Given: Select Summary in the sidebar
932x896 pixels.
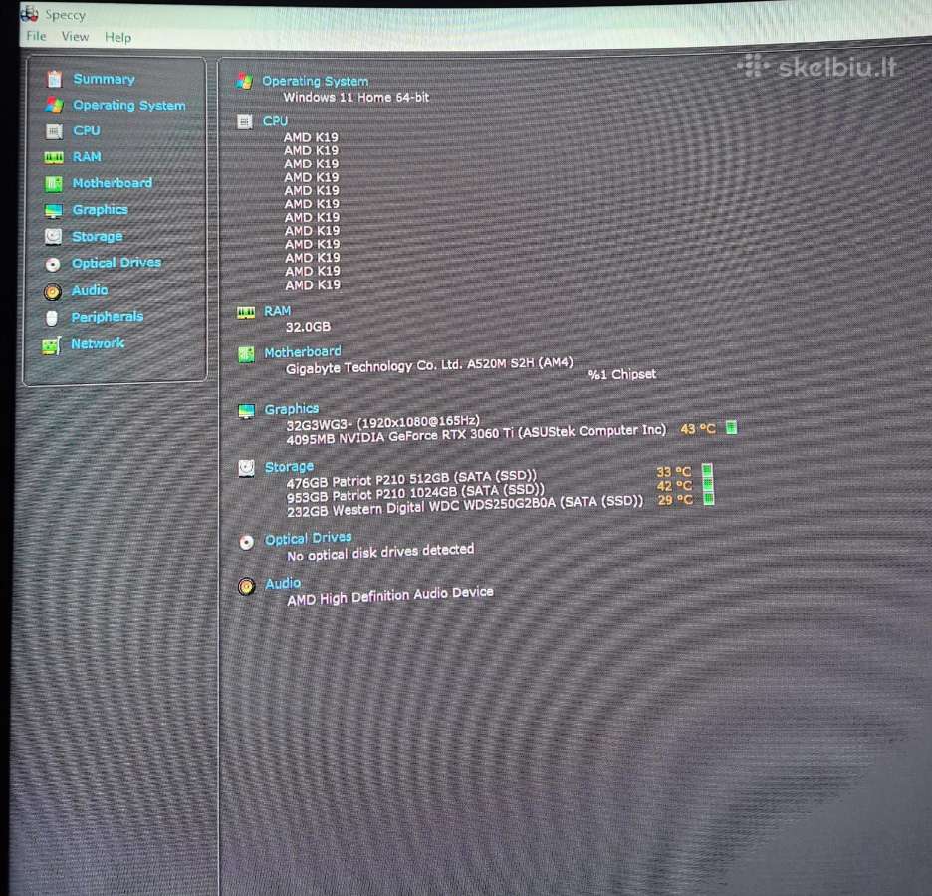Looking at the screenshot, I should (104, 79).
